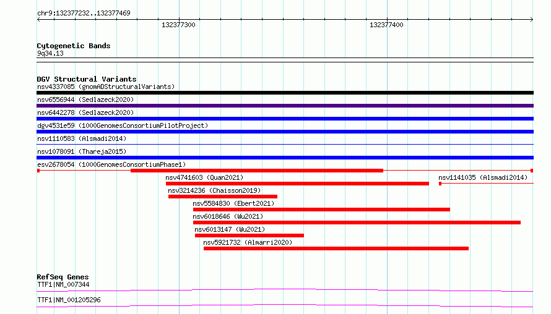This screenshot has height=314, width=551.
Task: Click the blue nsv6442278 variant bar
Action: tap(285, 119)
